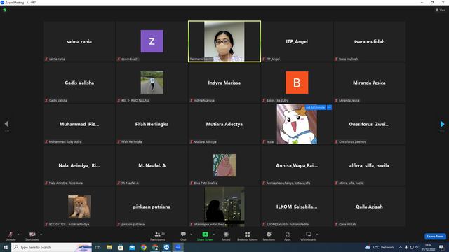Unmute the microphone
This screenshot has width=449, height=252.
pyautogui.click(x=11, y=236)
